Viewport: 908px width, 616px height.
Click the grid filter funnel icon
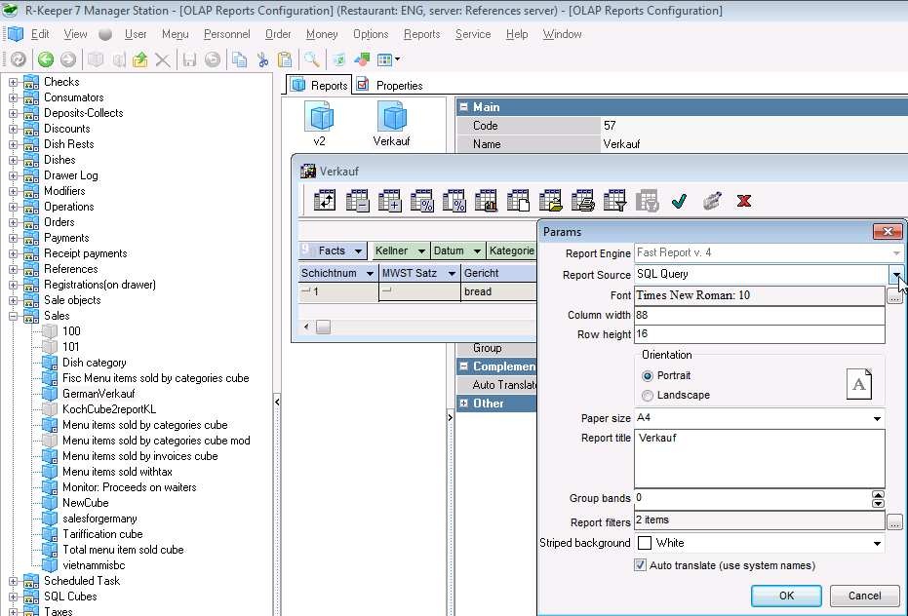coord(614,201)
